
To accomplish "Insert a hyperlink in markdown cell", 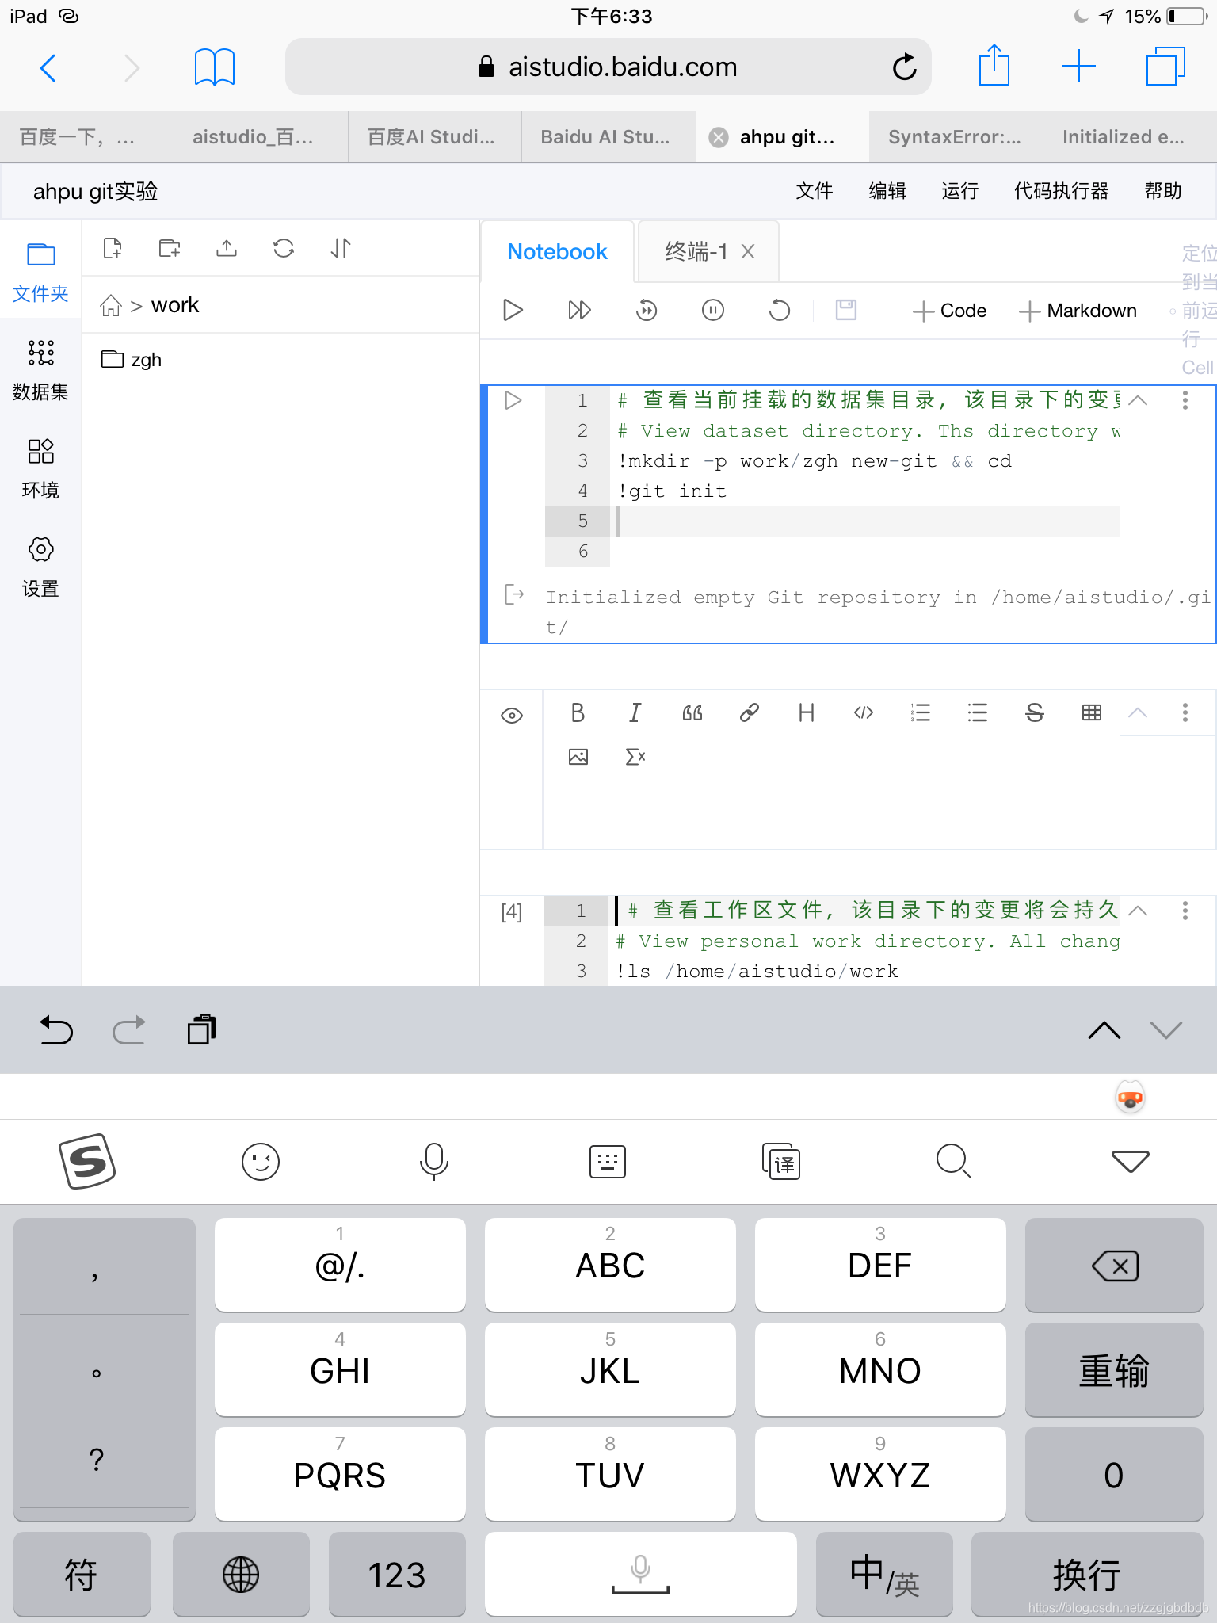I will click(749, 713).
